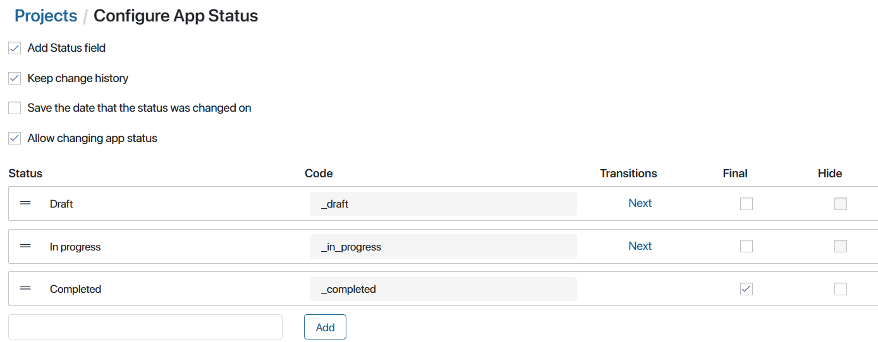
Task: Focus the new status name field
Action: point(145,327)
